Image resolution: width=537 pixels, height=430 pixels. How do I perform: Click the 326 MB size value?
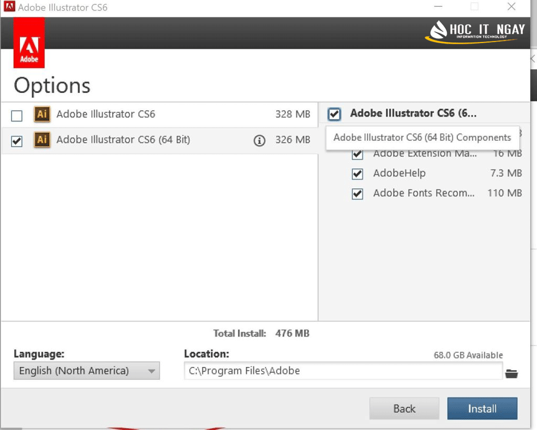coord(293,139)
